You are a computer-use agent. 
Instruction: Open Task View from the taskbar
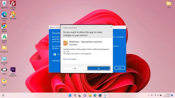tap(80, 95)
